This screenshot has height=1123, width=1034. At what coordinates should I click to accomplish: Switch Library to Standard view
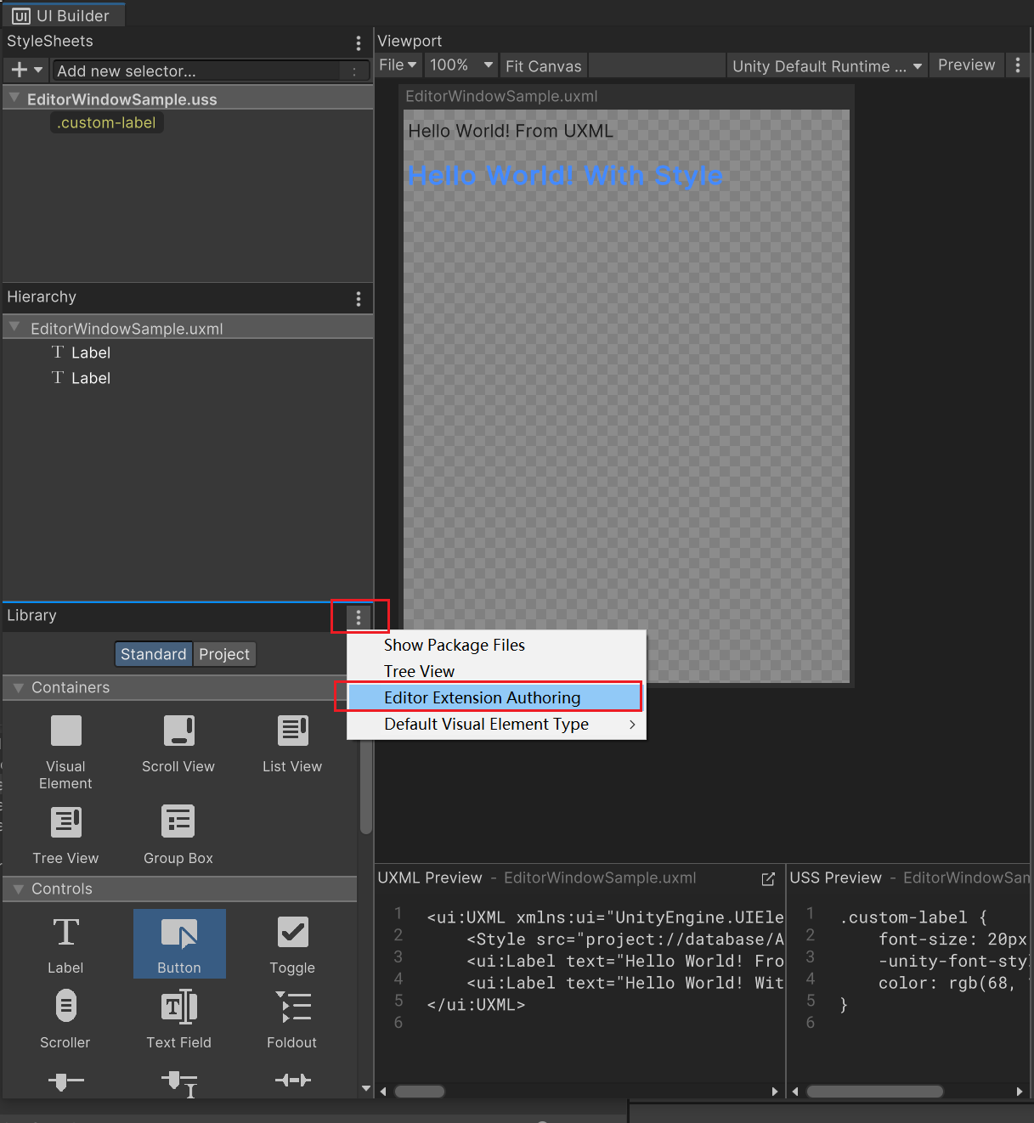(x=153, y=654)
